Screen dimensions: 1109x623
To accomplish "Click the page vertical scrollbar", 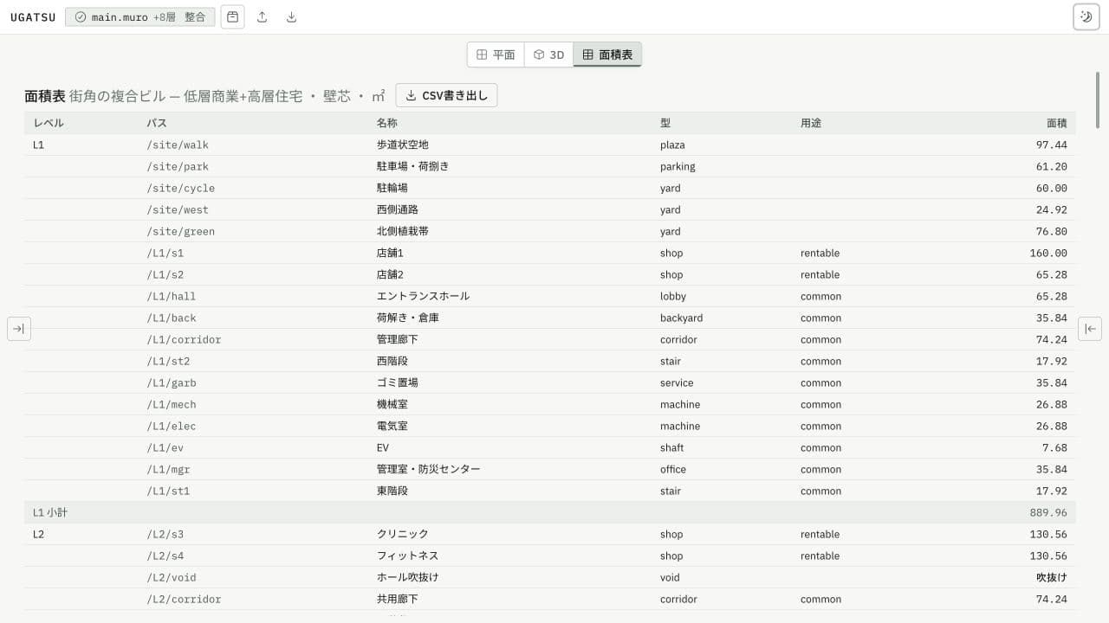I will coord(1098,100).
